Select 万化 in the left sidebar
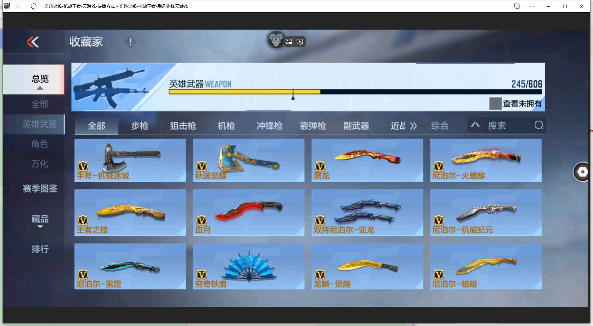This screenshot has width=593, height=326. click(x=40, y=164)
